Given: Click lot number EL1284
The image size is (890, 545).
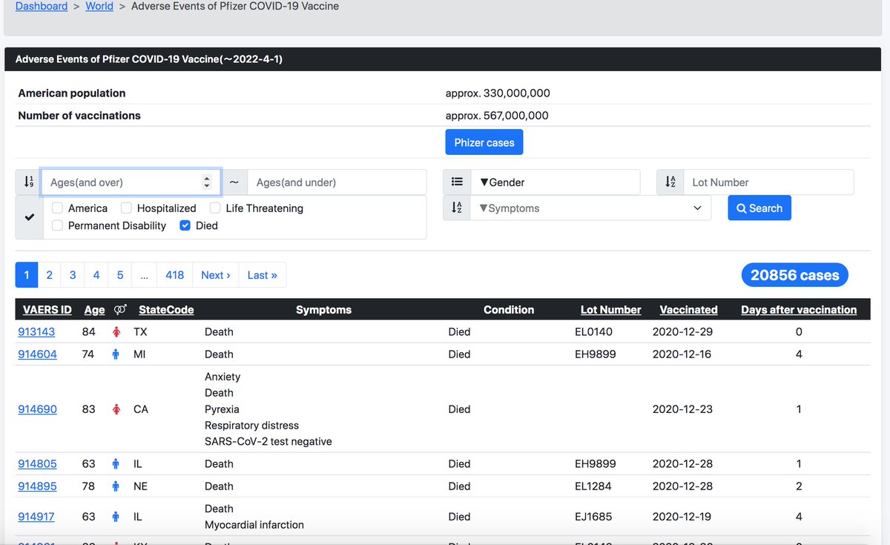Looking at the screenshot, I should (593, 486).
